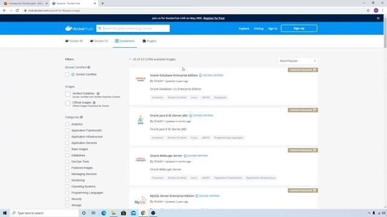This screenshot has height=217, width=387.
Task: Click Verified Publisher badge on Oracle Database card
Action: coord(302,70)
